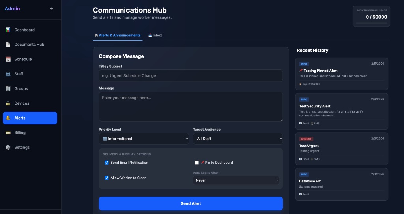The image size is (404, 214).
Task: Open Settings from the sidebar
Action: coord(30,148)
